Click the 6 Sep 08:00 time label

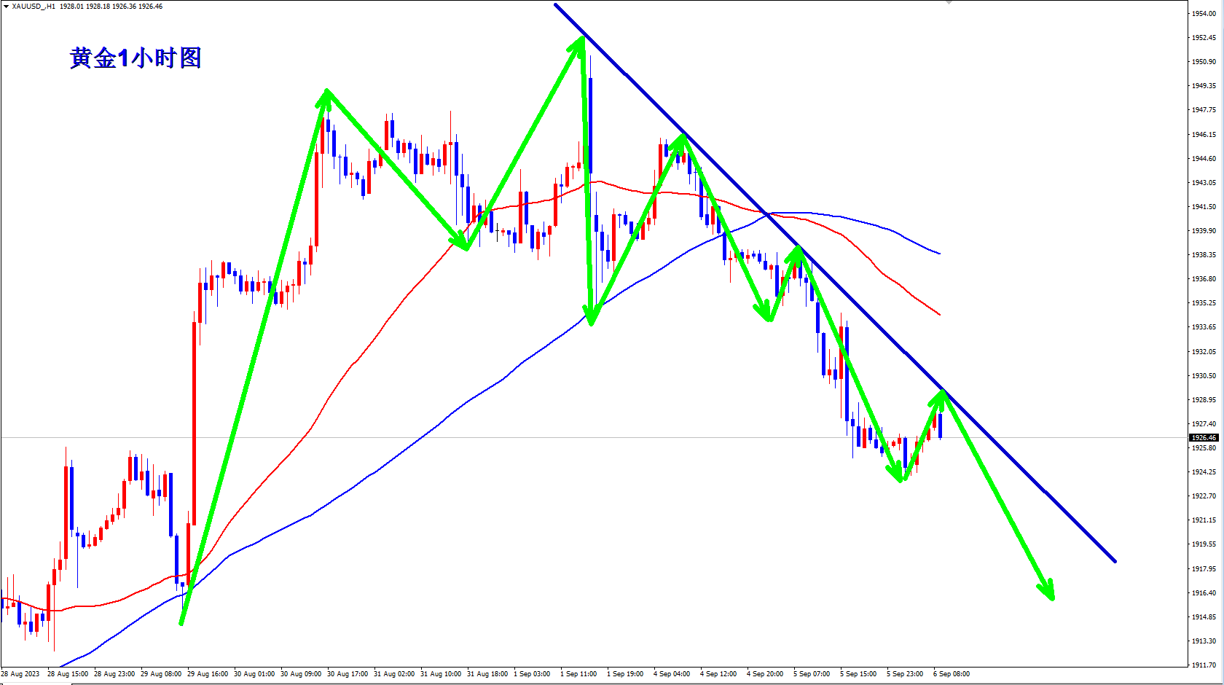pyautogui.click(x=952, y=674)
